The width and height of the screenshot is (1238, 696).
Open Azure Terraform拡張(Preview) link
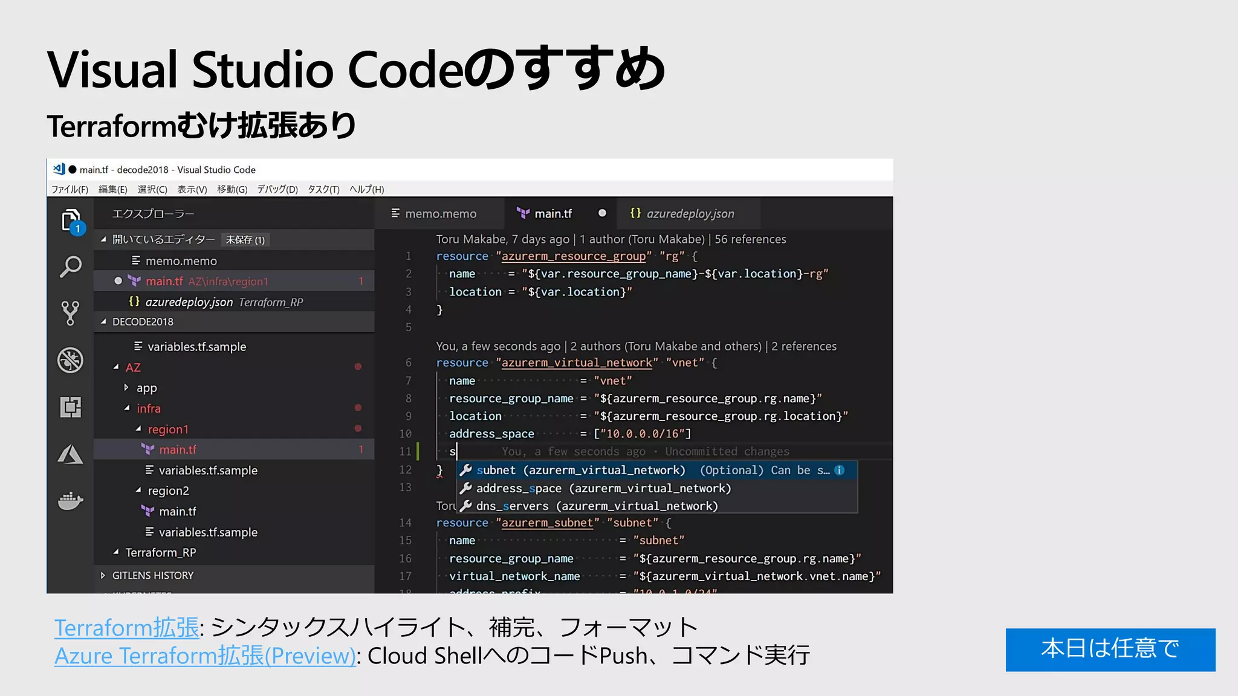(x=206, y=656)
